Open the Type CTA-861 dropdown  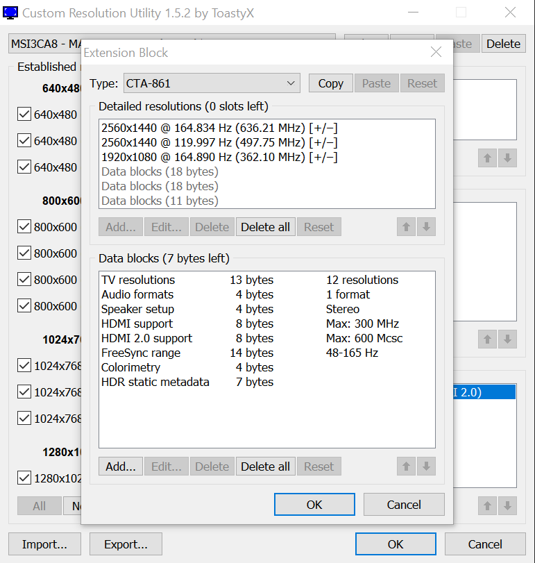pyautogui.click(x=212, y=83)
